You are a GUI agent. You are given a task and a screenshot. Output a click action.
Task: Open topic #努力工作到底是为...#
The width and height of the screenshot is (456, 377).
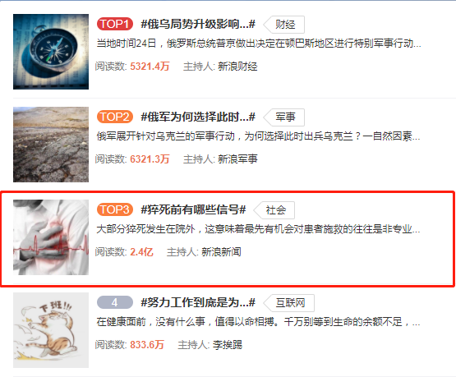(x=198, y=302)
